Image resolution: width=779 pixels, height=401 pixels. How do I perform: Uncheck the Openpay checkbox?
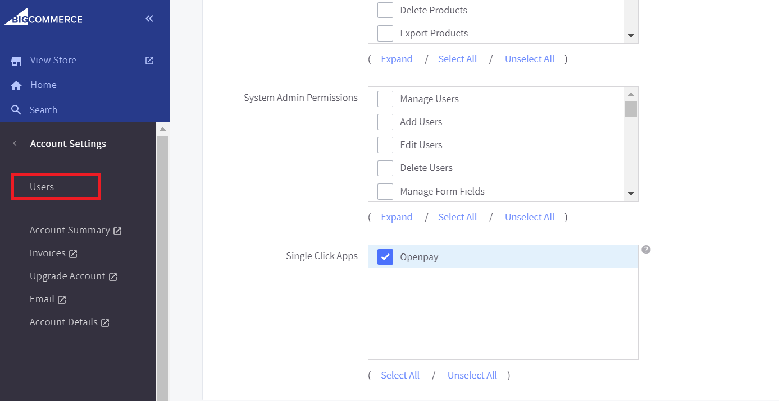click(385, 257)
